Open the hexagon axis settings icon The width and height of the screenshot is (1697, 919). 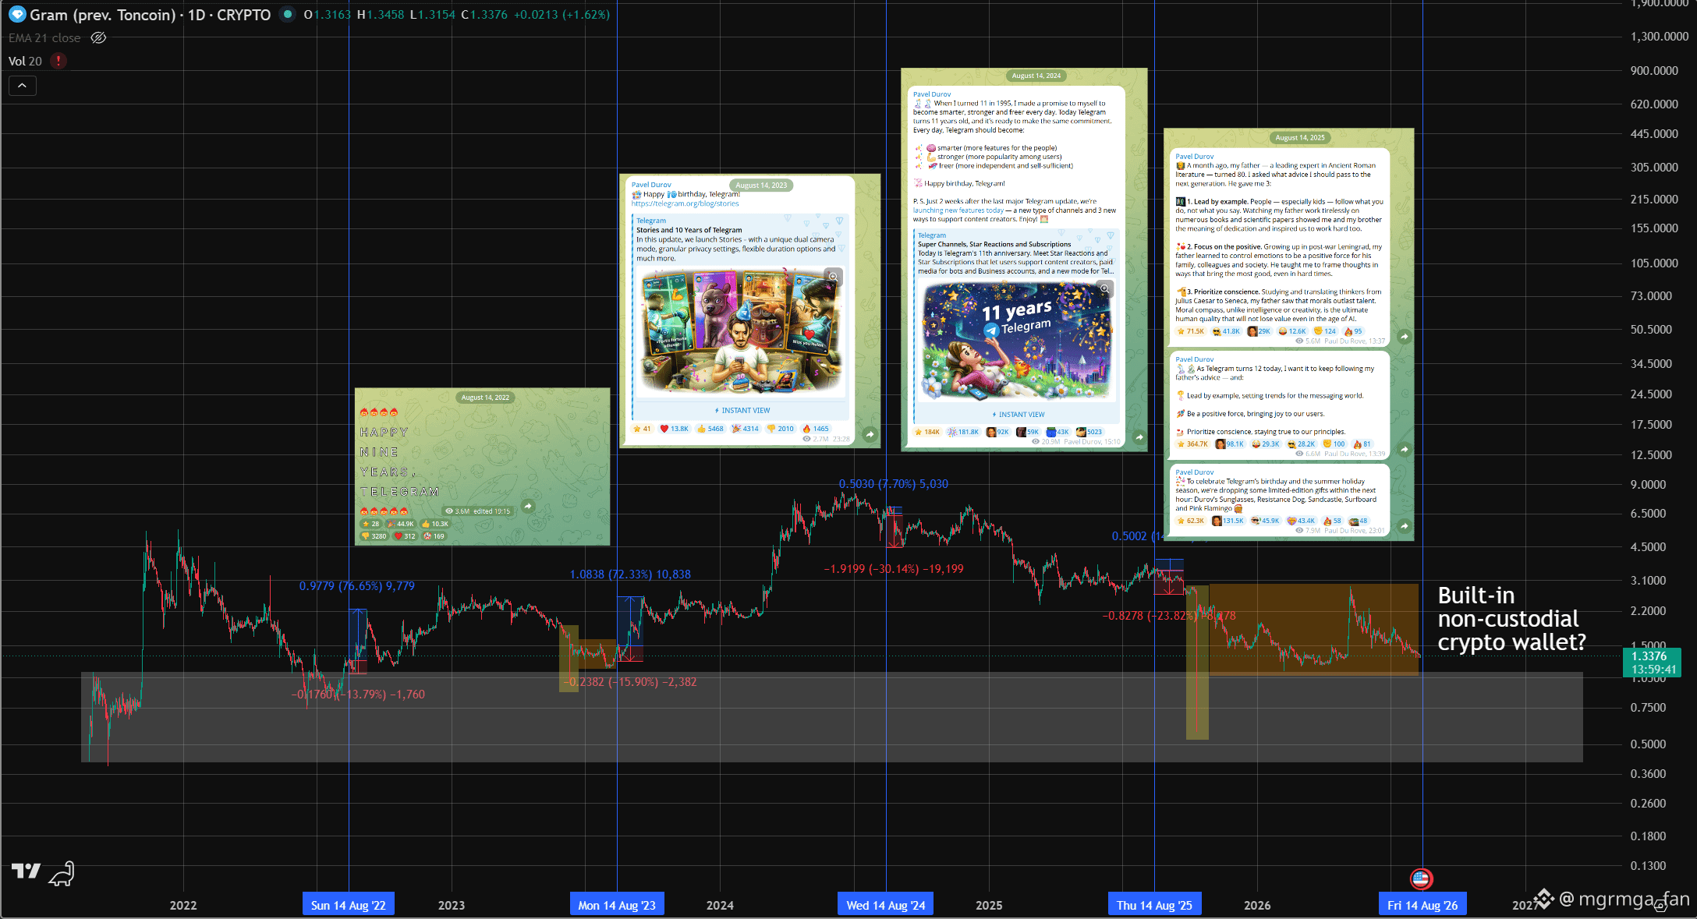pos(1661,906)
